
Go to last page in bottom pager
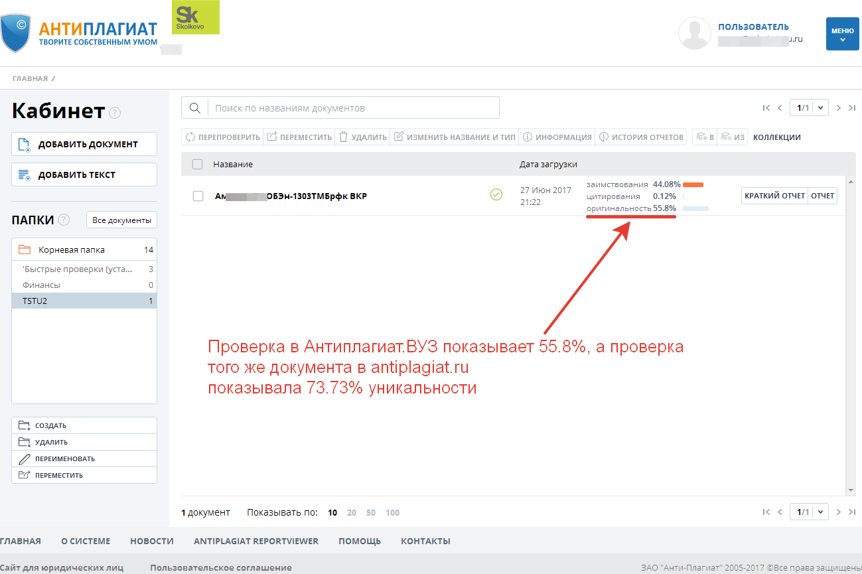coord(852,512)
